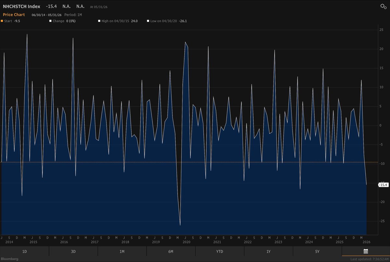The width and height of the screenshot is (390, 262).
Task: Click the 2014 year label on axis
Action: [9, 242]
